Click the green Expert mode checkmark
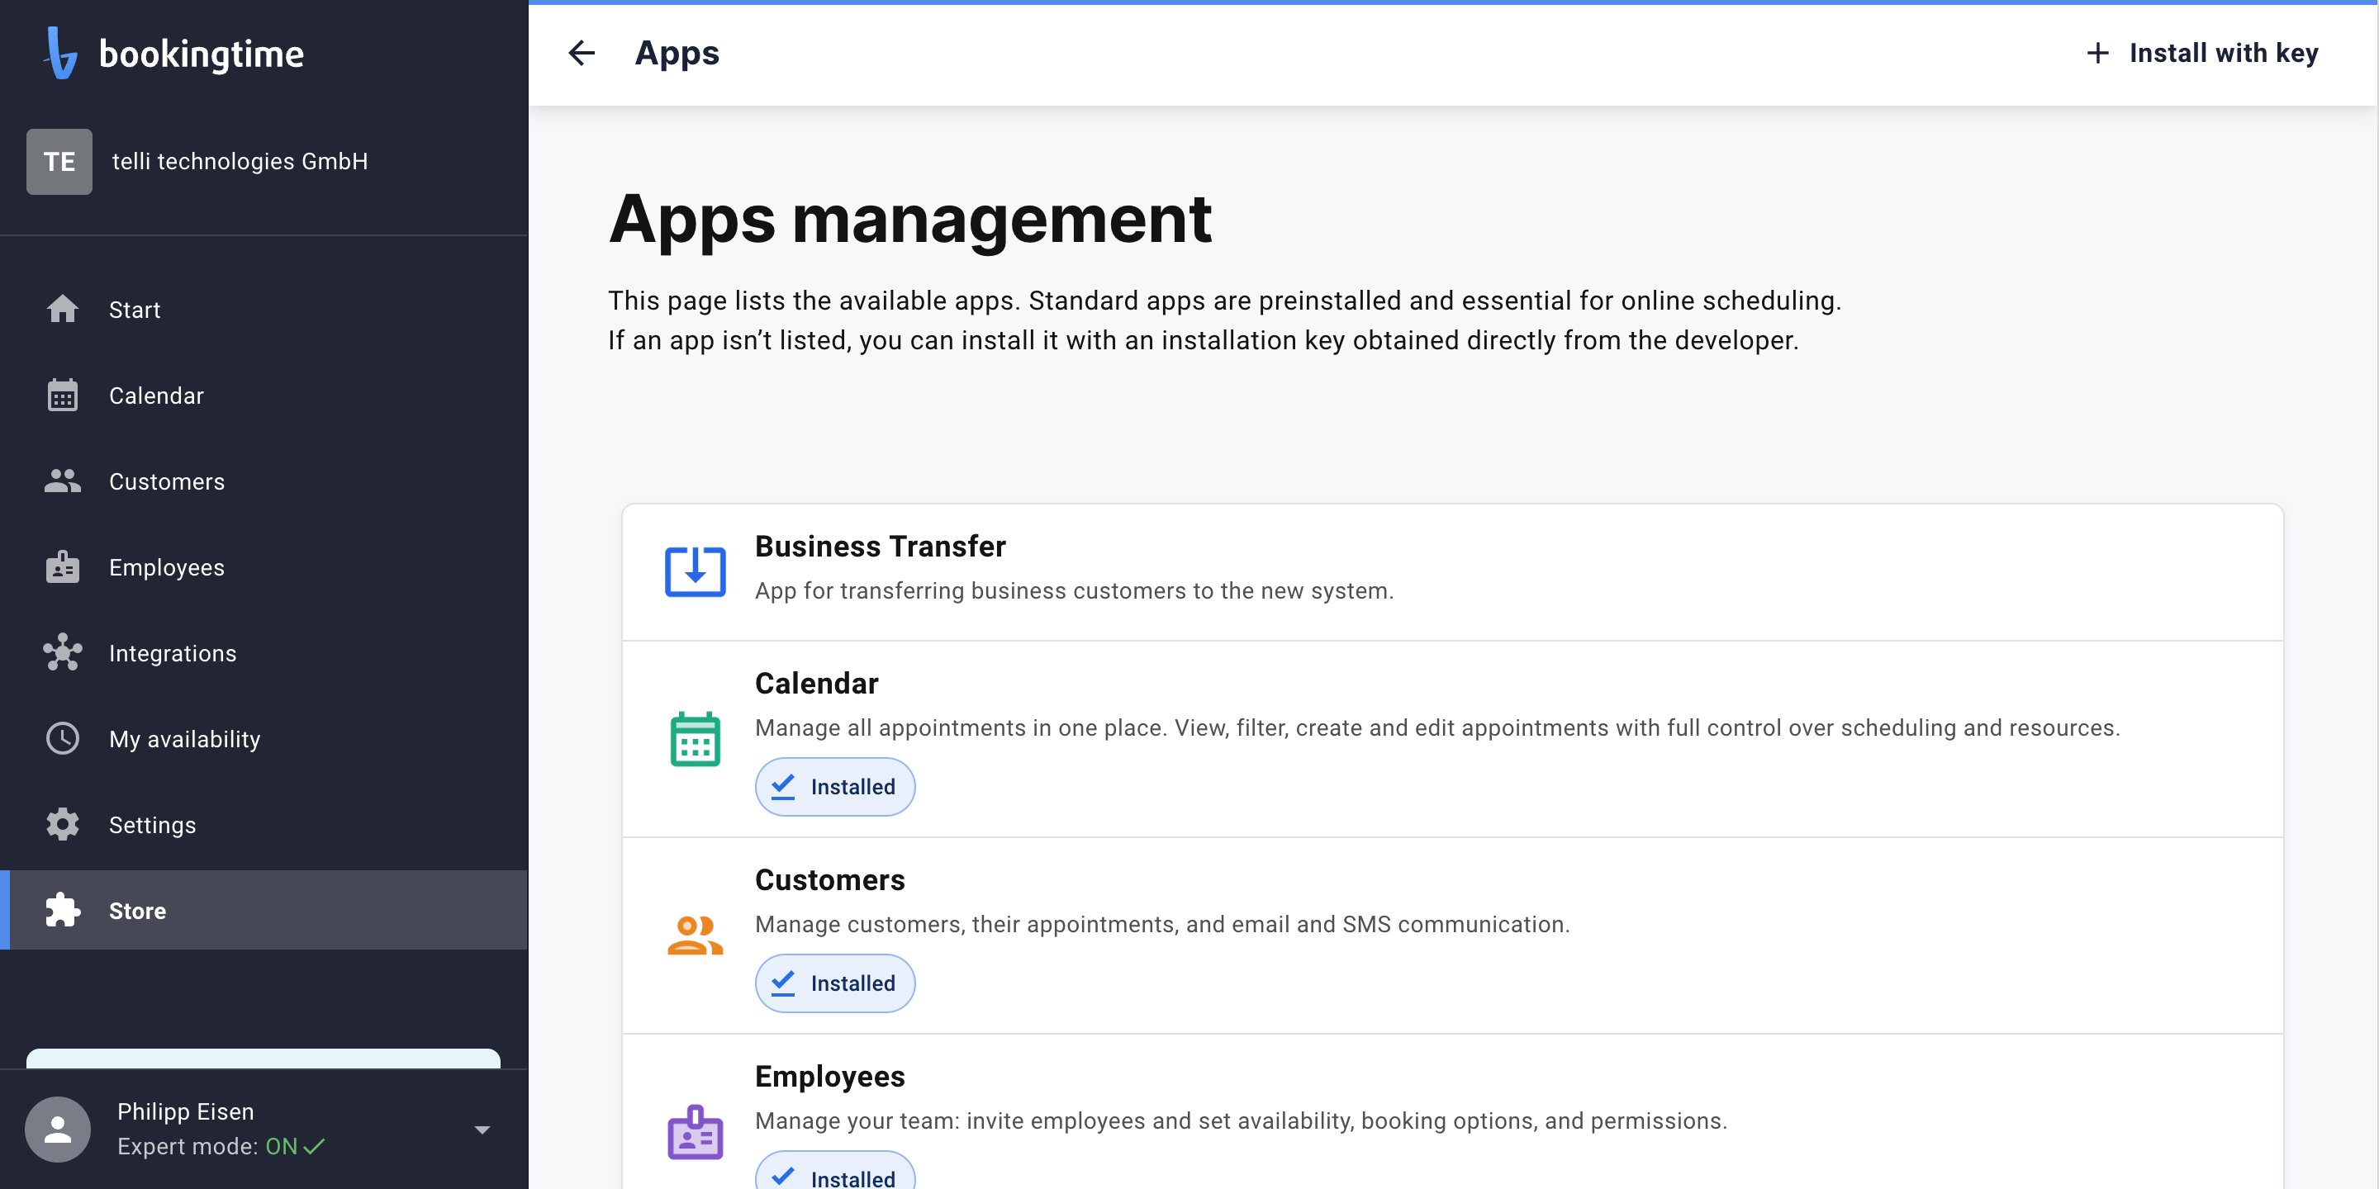 (x=314, y=1145)
